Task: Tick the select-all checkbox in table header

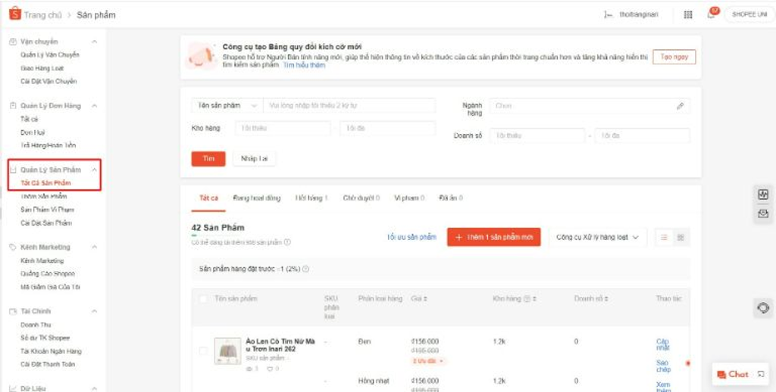Action: coord(202,299)
